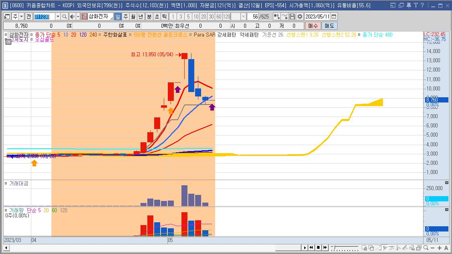Click the pin window icon in title bar

click(x=409, y=5)
